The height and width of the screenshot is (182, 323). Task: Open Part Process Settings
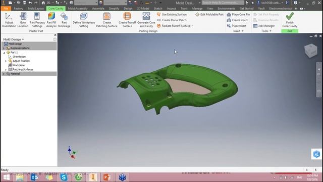pos(37,20)
